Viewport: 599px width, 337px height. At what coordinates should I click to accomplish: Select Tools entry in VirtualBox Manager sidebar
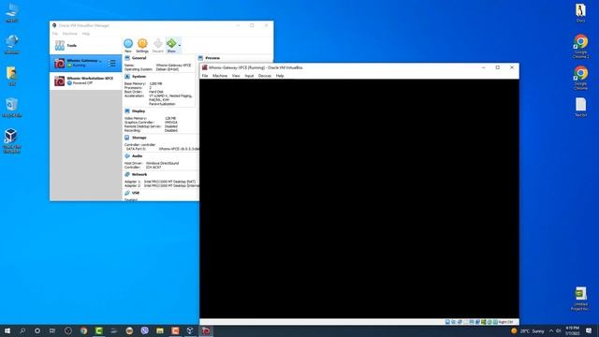85,46
